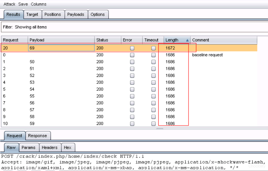
Task: Select payload cell 54
Action: pyautogui.click(x=32, y=89)
